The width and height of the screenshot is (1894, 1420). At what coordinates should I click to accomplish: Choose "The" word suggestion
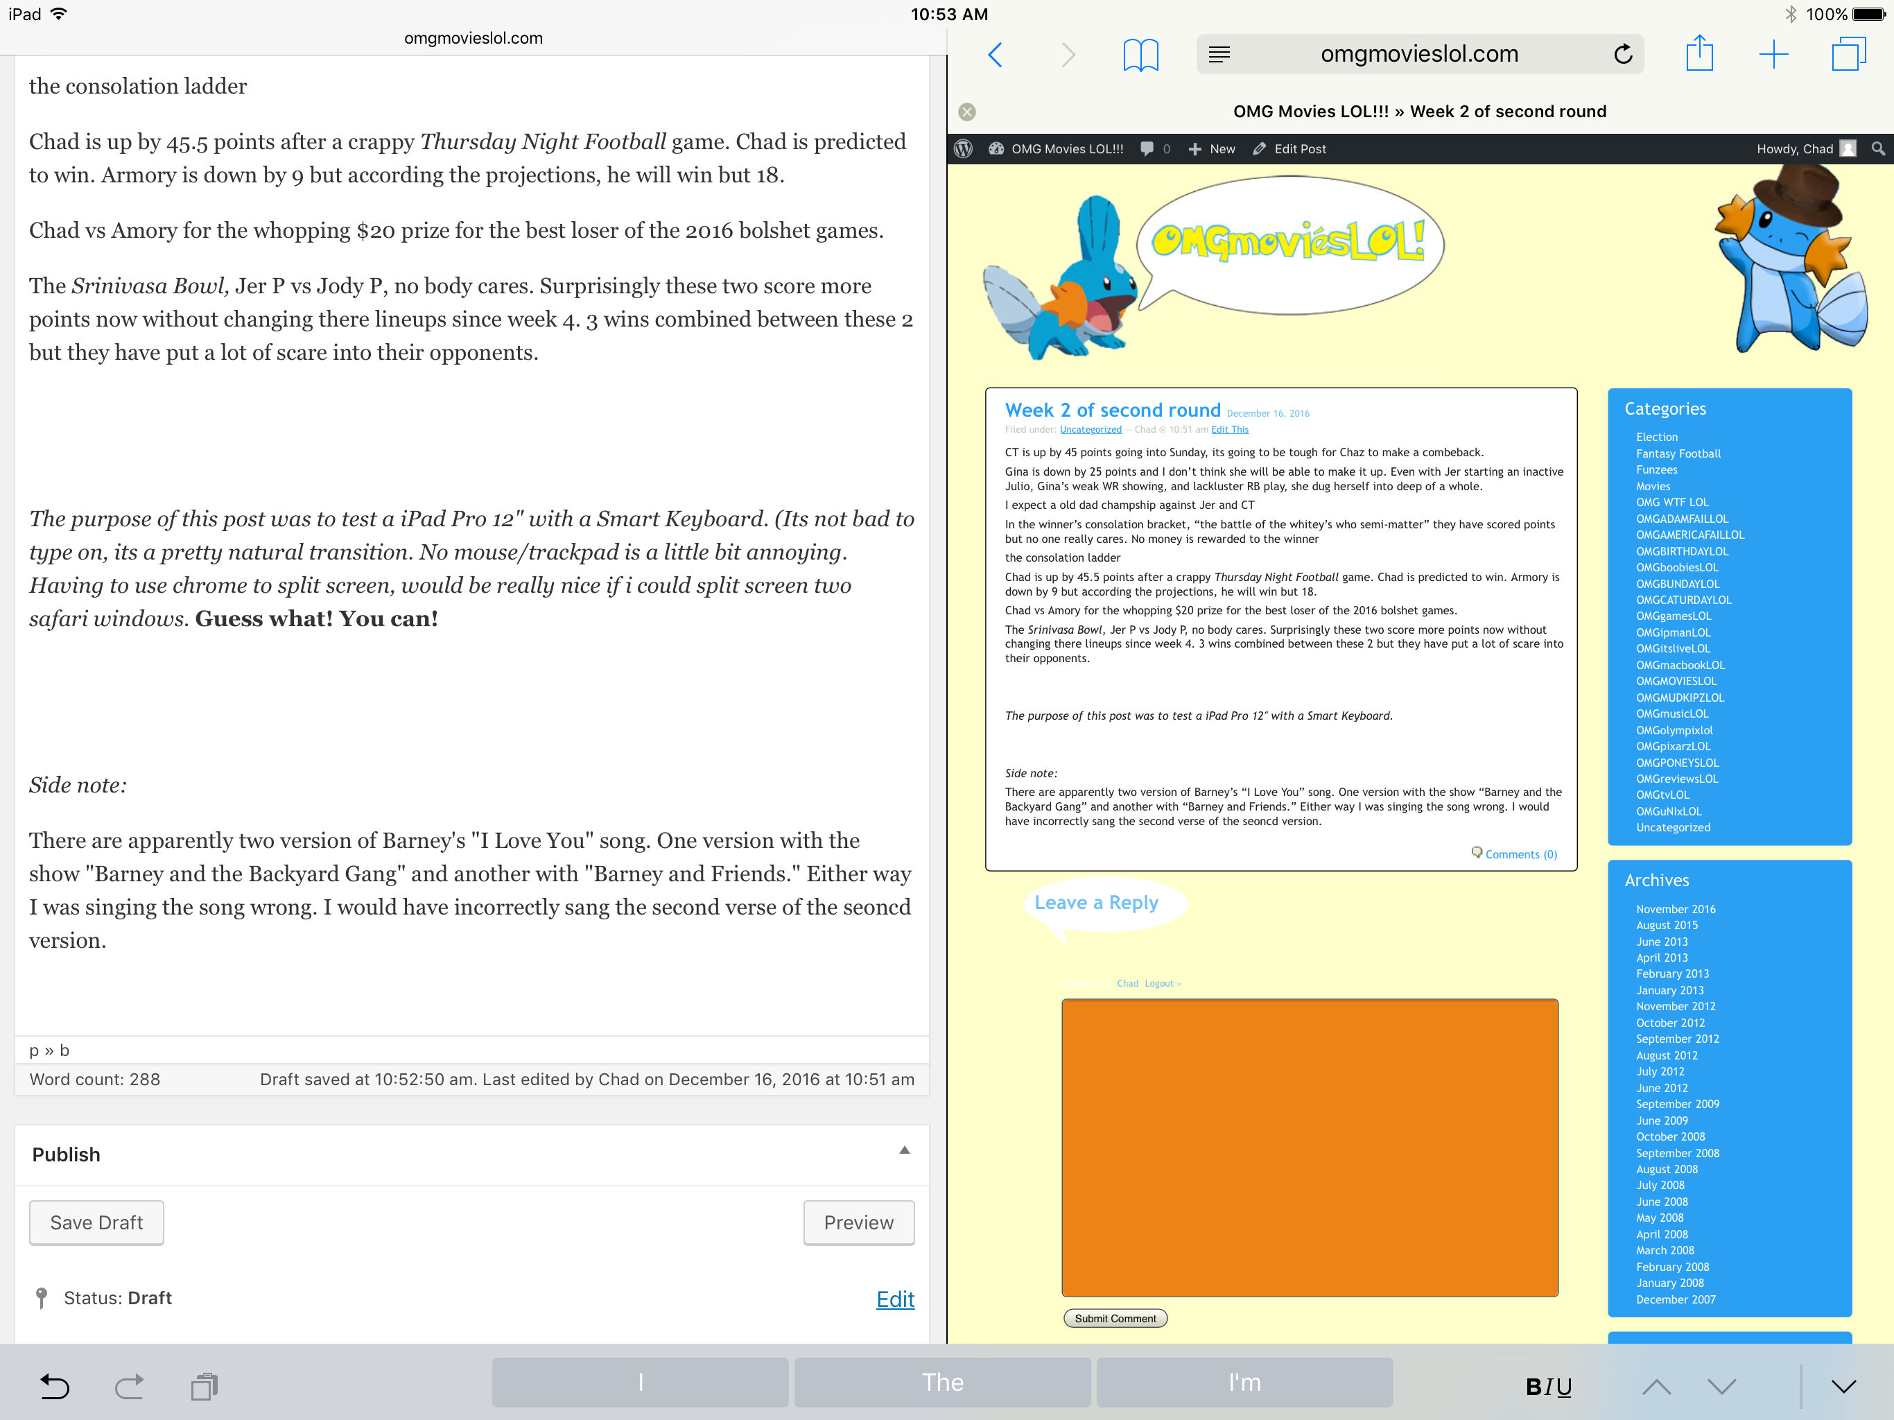[x=943, y=1383]
